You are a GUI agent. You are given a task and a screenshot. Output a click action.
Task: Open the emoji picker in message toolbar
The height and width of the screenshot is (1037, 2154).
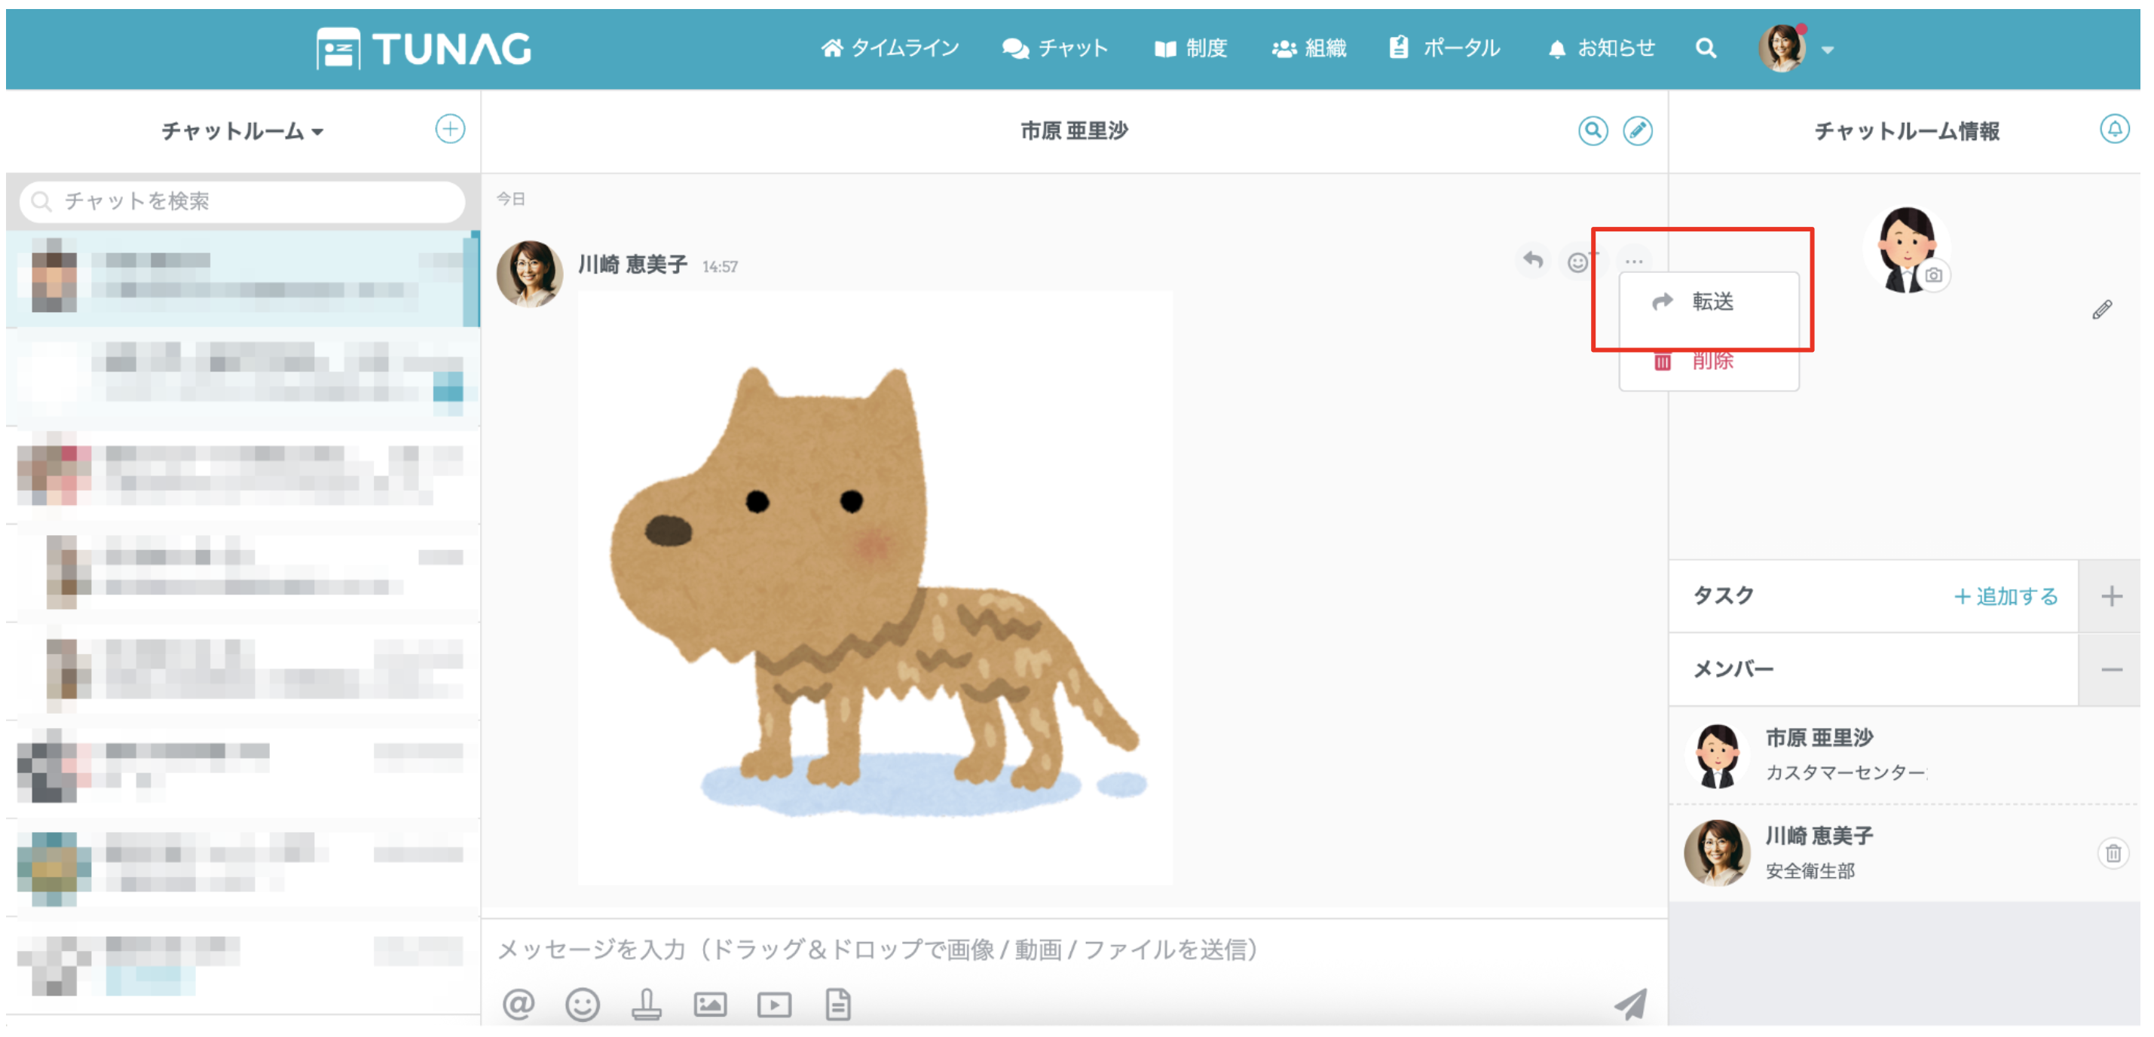[x=583, y=1004]
